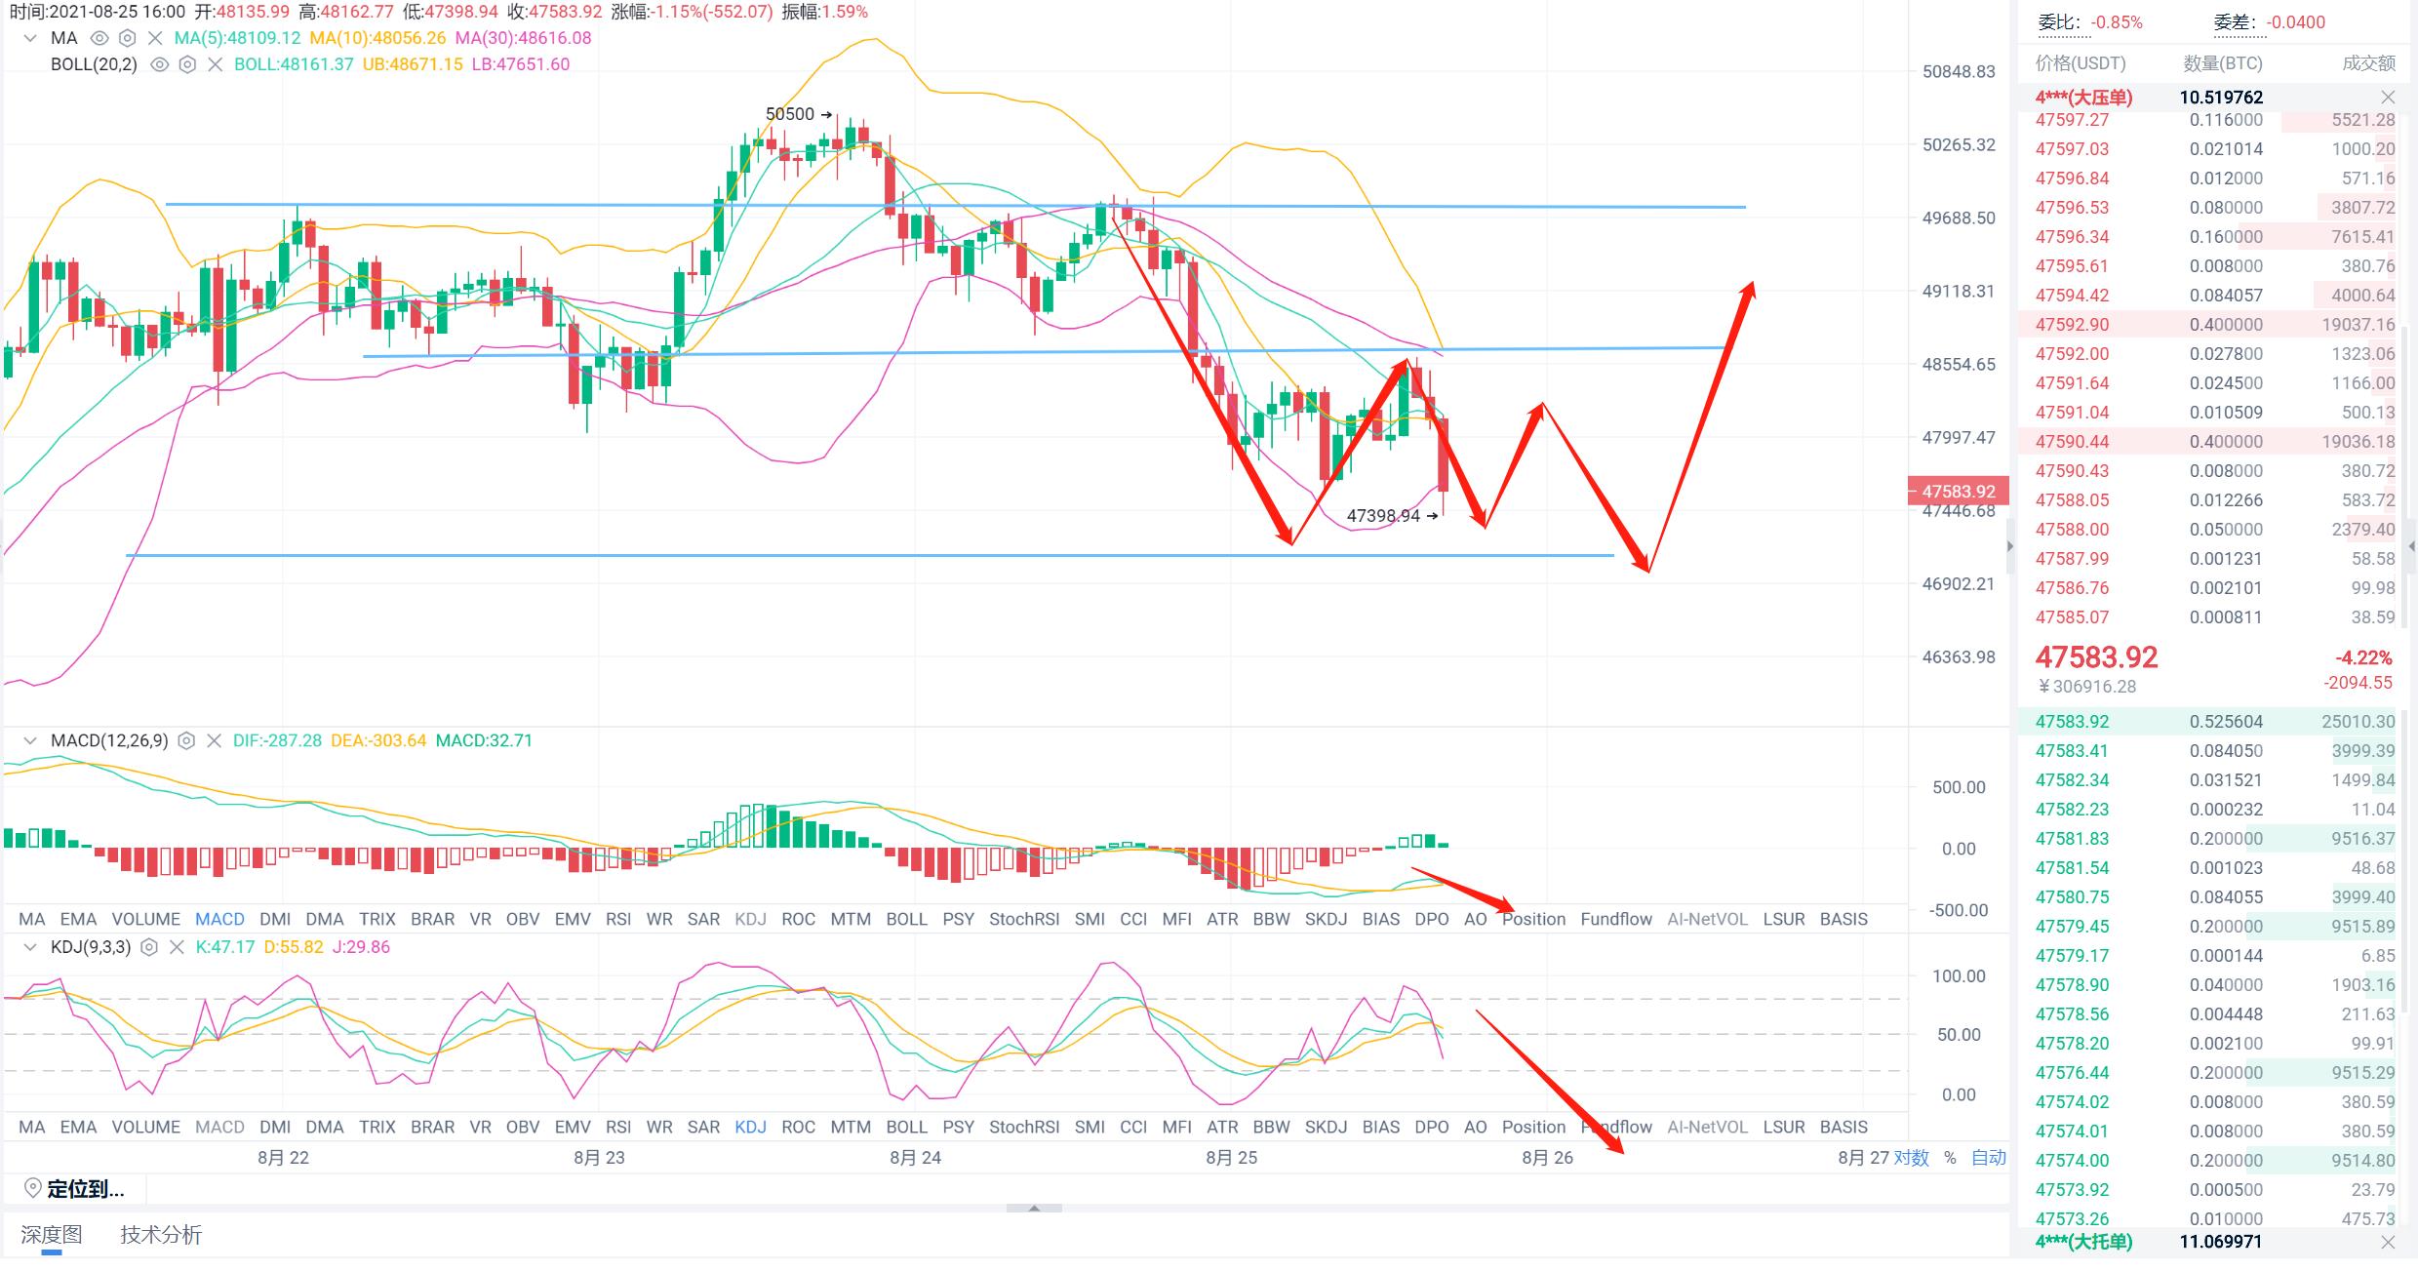Screen dimensions: 2418x1271
Task: Click the current price marker 47583.92 on axis
Action: [1958, 492]
